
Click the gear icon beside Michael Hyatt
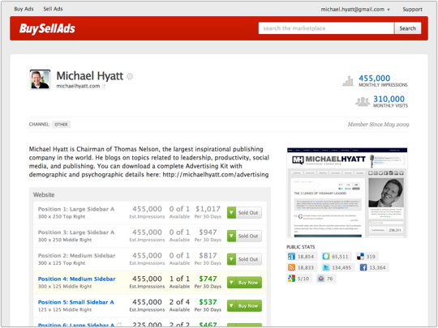(x=130, y=76)
